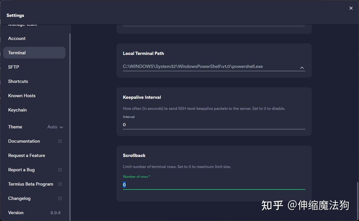Click the settings content scrollbar thumb
The width and height of the screenshot is (359, 221).
click(x=357, y=201)
